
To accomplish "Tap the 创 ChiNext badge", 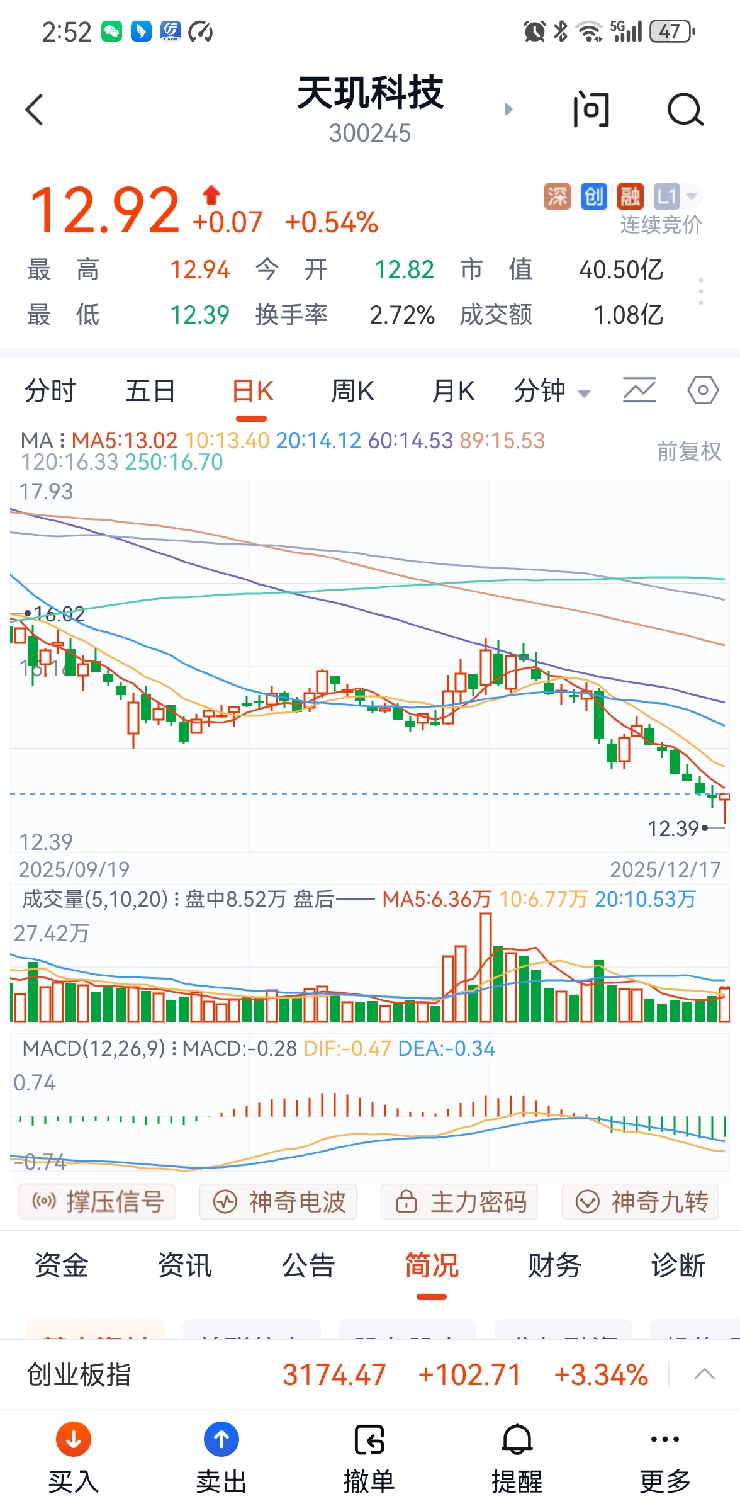I will [x=593, y=196].
